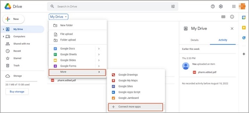
Task: Open the Google apps grid
Action: pyautogui.click(x=234, y=6)
